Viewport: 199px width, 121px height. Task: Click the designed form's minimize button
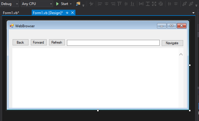(x=161, y=26)
